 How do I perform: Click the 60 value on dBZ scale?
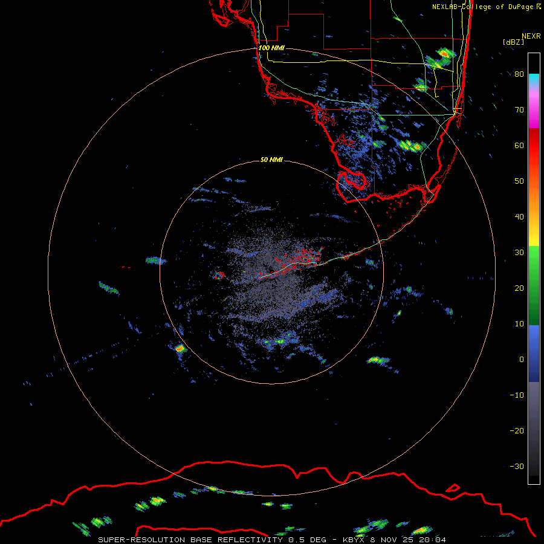(x=519, y=146)
